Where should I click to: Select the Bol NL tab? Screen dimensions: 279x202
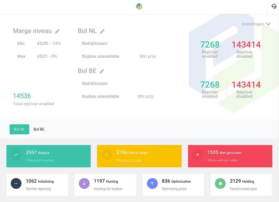tap(19, 129)
